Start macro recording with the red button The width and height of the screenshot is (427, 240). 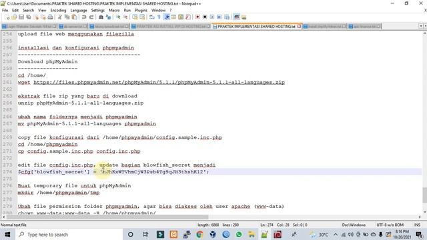[197, 17]
